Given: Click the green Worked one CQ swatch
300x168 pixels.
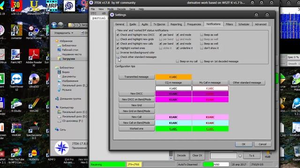Looking at the screenshot, I should pos(173,129).
